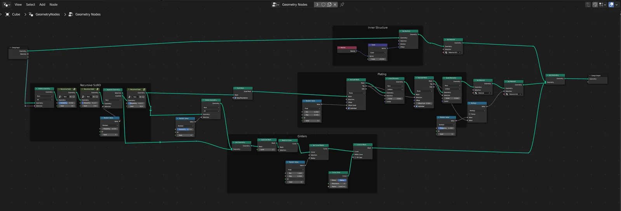The width and height of the screenshot is (621, 211).
Task: Disable Keep Boundaries on Dual Mesh node
Action: [x=235, y=98]
